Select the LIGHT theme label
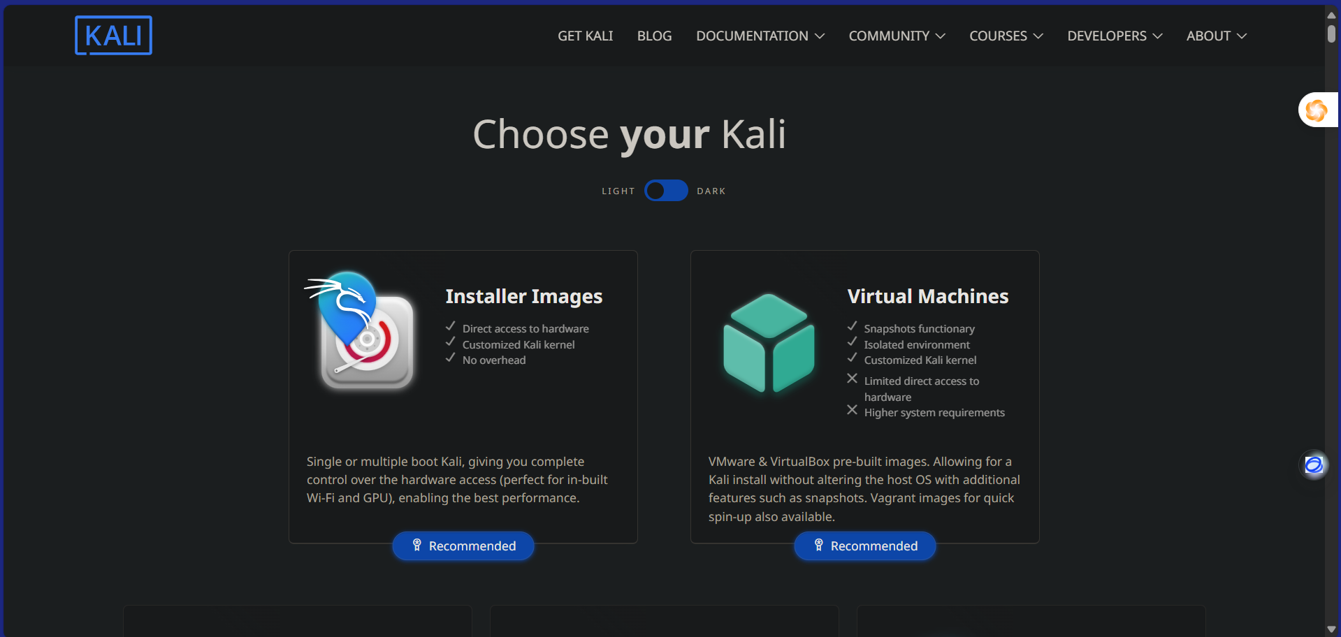1341x637 pixels. 618,191
